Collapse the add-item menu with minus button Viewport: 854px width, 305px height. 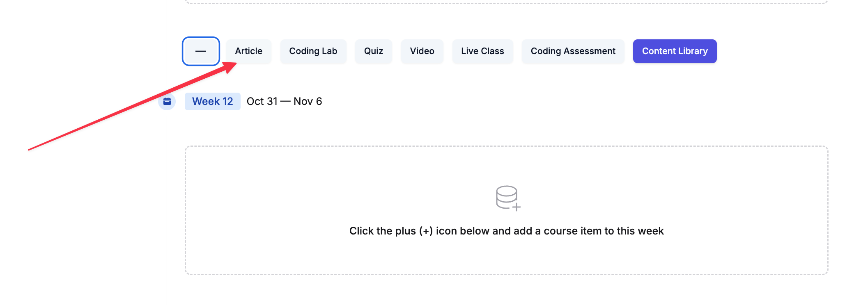[x=201, y=51]
